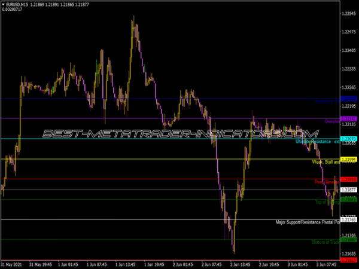359x269 pixels.
Task: Click the 0.00290717 indicator value text
Action: (14, 10)
